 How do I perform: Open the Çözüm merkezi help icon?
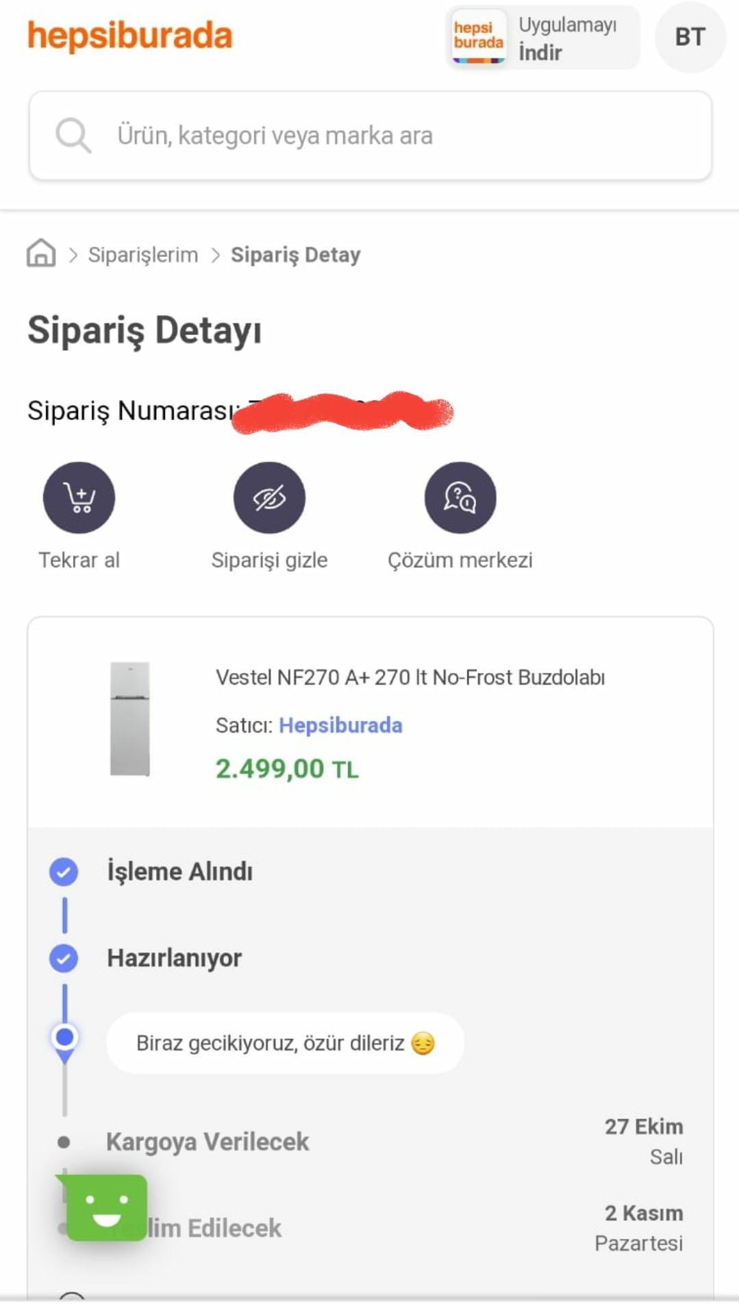(x=460, y=498)
